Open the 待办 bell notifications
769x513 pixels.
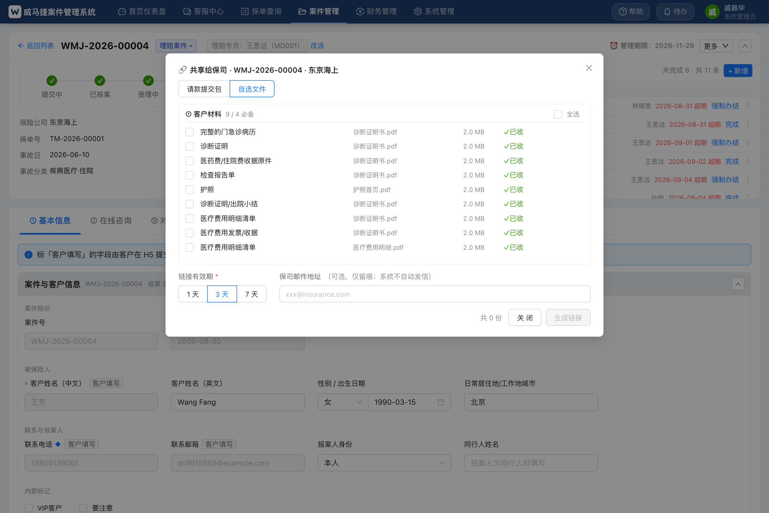675,12
